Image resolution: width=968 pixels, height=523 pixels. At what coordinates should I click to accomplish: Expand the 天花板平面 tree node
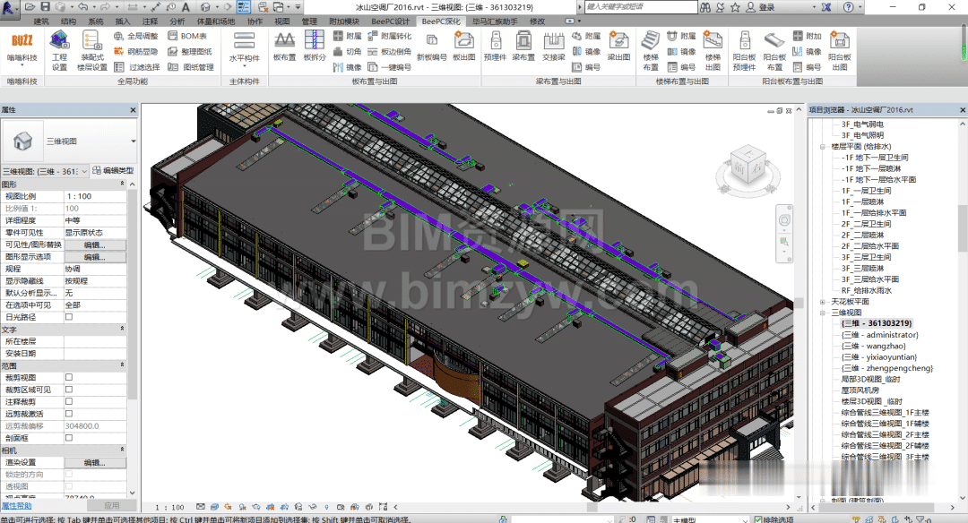[x=822, y=302]
